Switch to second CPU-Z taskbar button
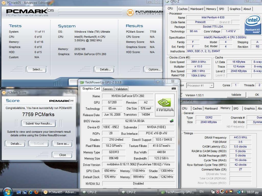The width and height of the screenshot is (262, 196). click(138, 192)
